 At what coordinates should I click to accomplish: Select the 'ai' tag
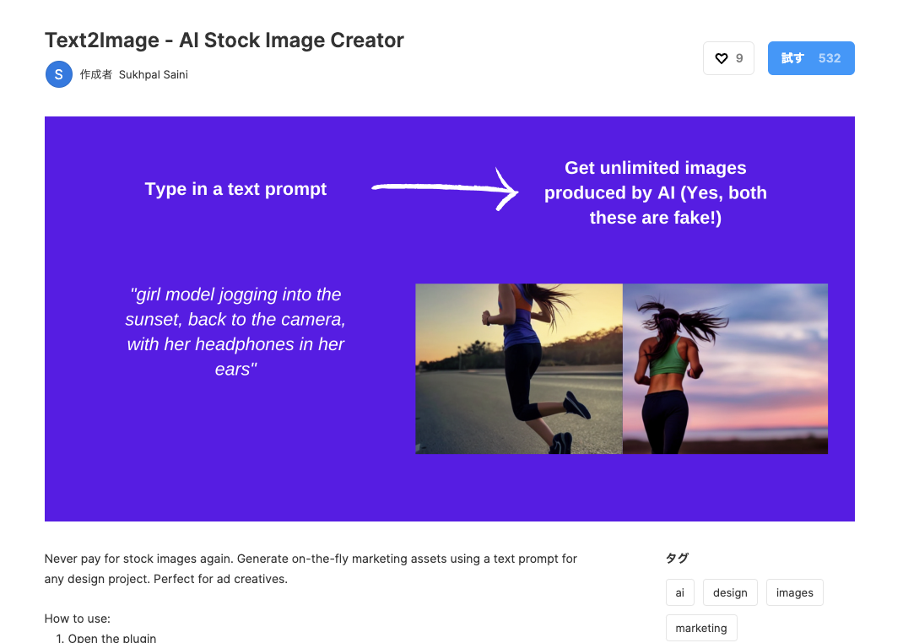tap(679, 592)
